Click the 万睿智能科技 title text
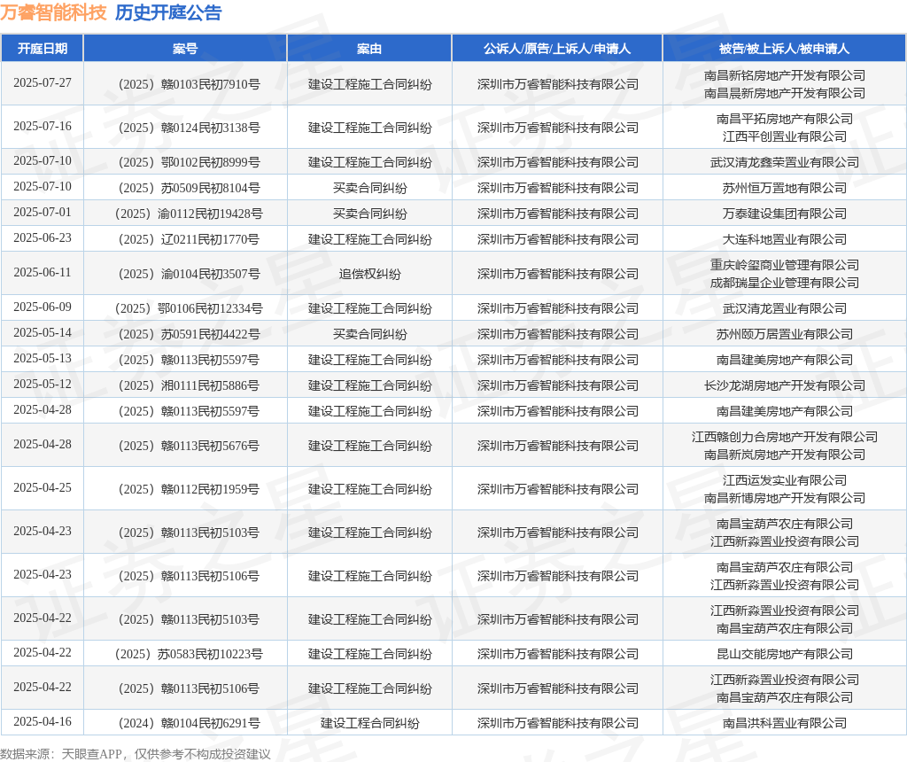The height and width of the screenshot is (762, 907). point(53,12)
